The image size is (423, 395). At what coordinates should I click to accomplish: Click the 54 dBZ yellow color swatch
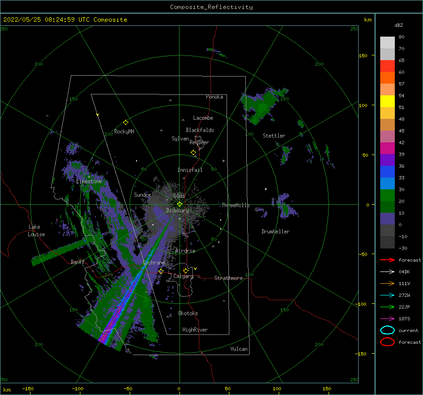point(387,101)
